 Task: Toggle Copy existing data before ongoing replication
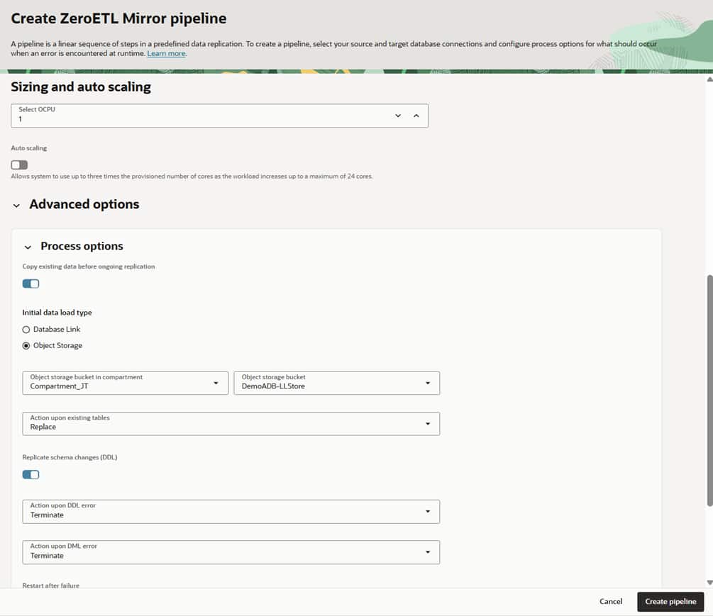click(31, 284)
